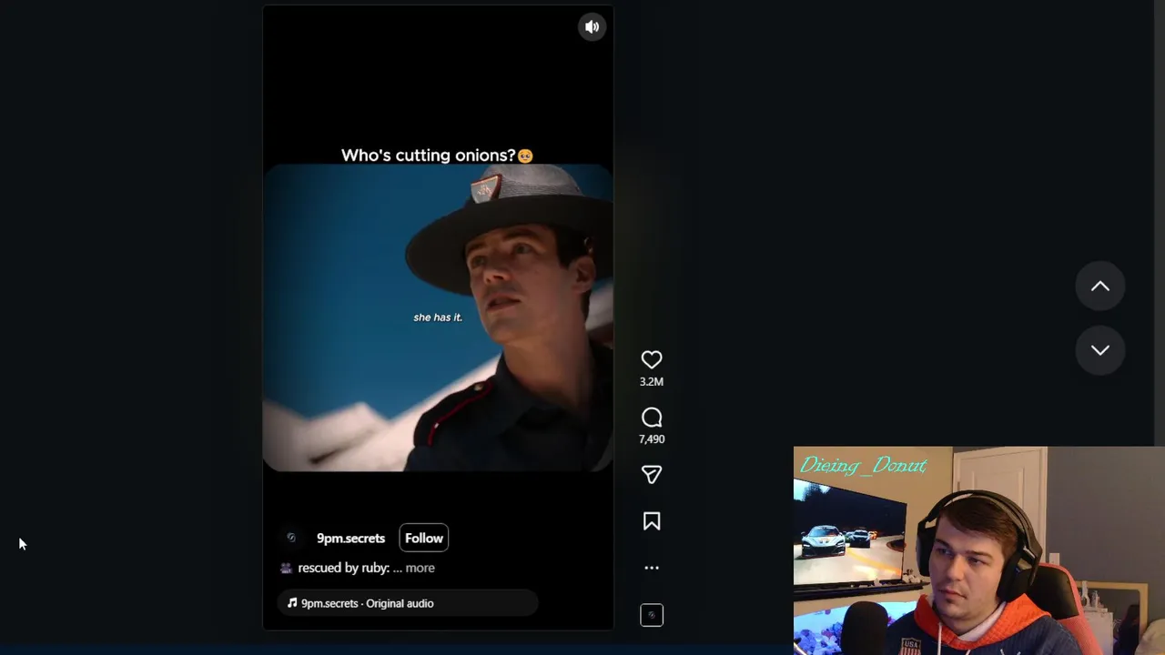Mute the reel audio with speaker icon

click(x=592, y=27)
